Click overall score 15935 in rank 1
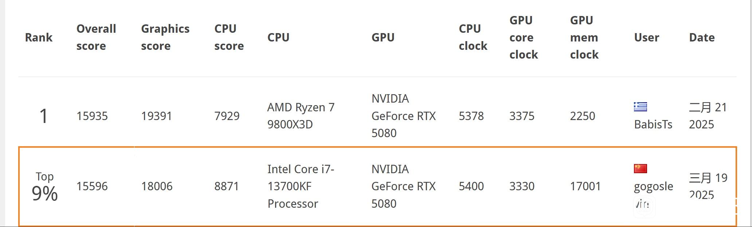The height and width of the screenshot is (227, 752). pos(92,116)
